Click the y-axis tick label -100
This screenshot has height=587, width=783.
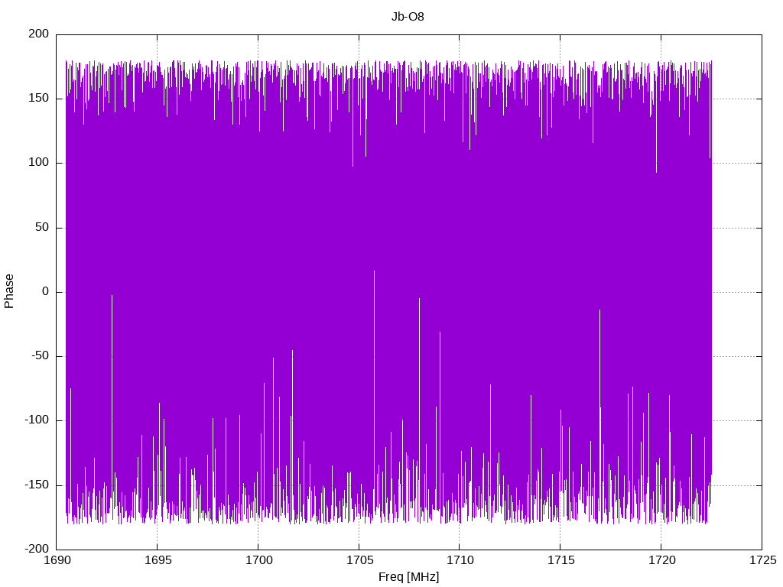click(x=37, y=420)
